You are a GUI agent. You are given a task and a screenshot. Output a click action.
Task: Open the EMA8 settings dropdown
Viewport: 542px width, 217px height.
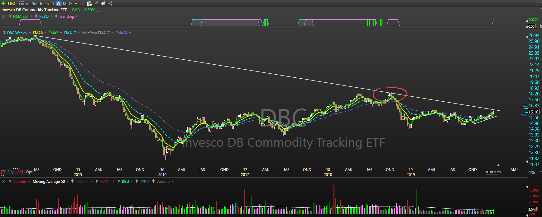46,33
